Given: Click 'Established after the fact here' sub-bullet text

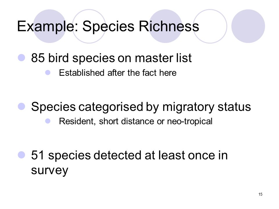Looking at the screenshot, I should coord(118,73).
